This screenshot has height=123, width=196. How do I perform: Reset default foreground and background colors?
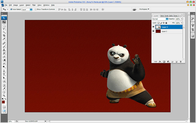click(x=3, y=99)
